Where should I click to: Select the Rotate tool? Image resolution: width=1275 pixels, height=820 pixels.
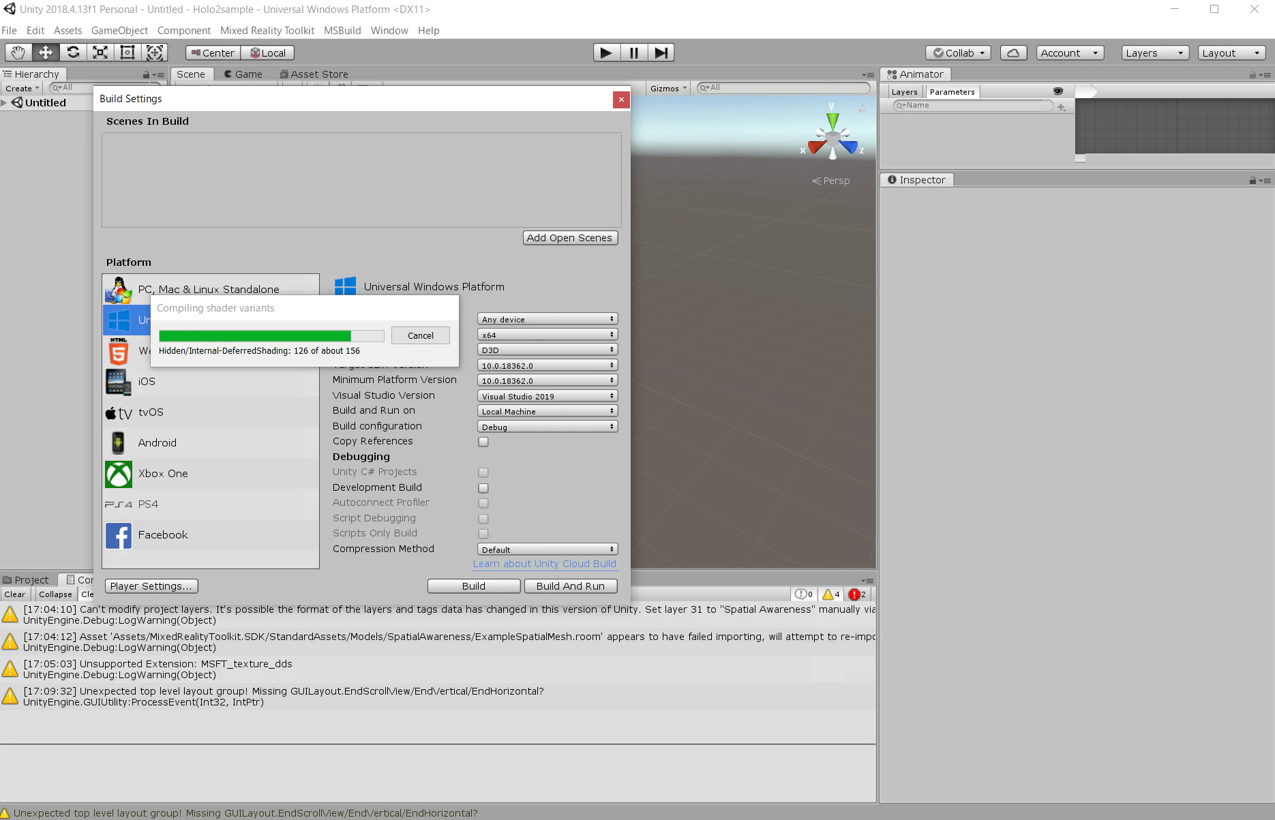click(73, 52)
